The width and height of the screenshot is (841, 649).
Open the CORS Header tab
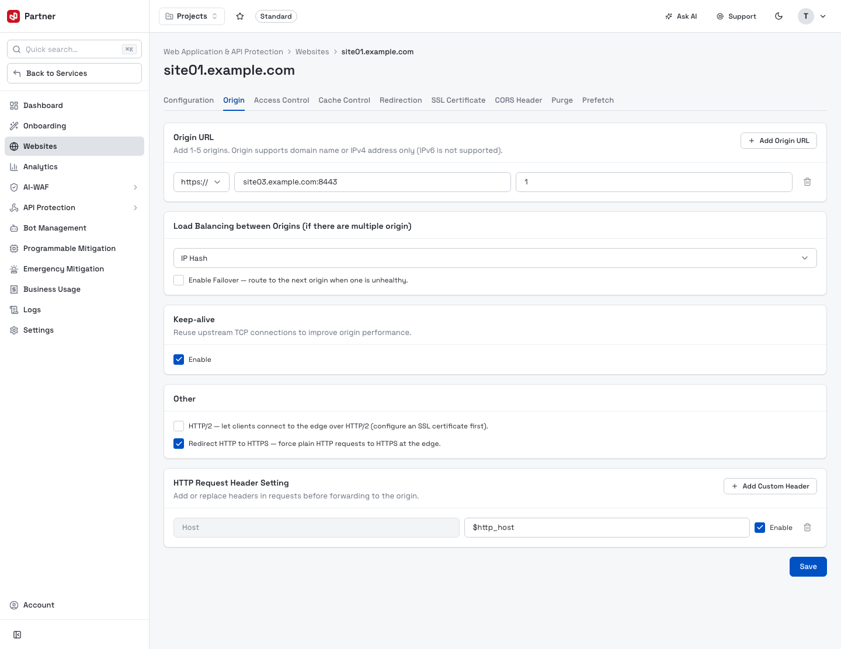519,100
